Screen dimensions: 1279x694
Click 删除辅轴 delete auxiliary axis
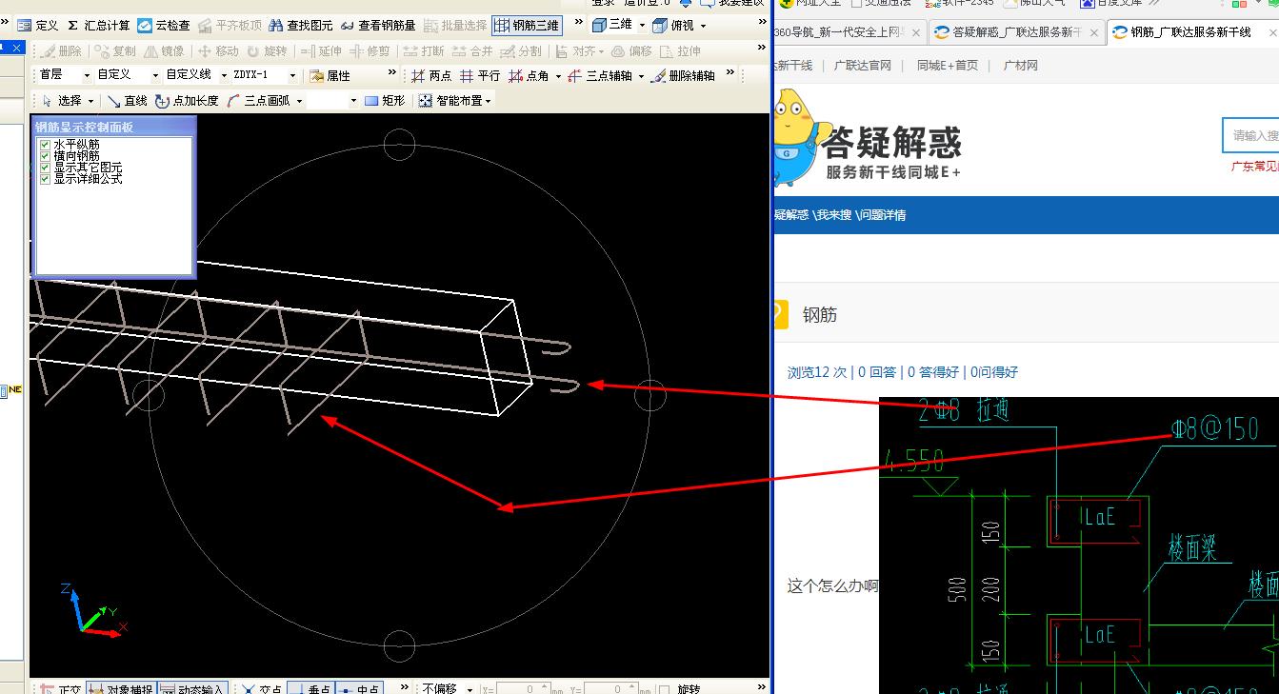[x=683, y=76]
